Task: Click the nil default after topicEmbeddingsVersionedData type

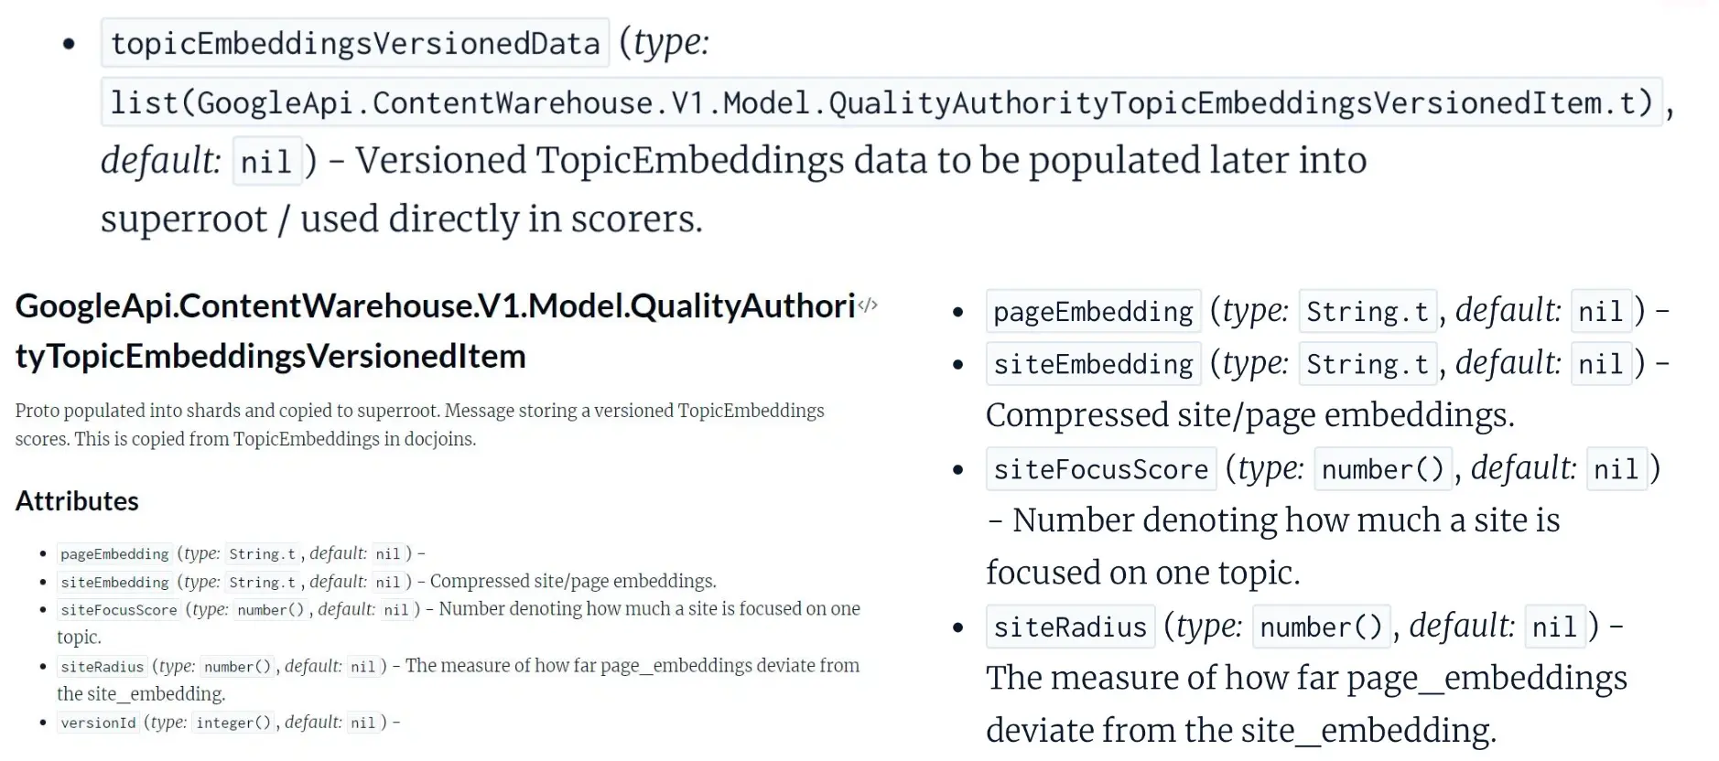Action: click(x=266, y=162)
